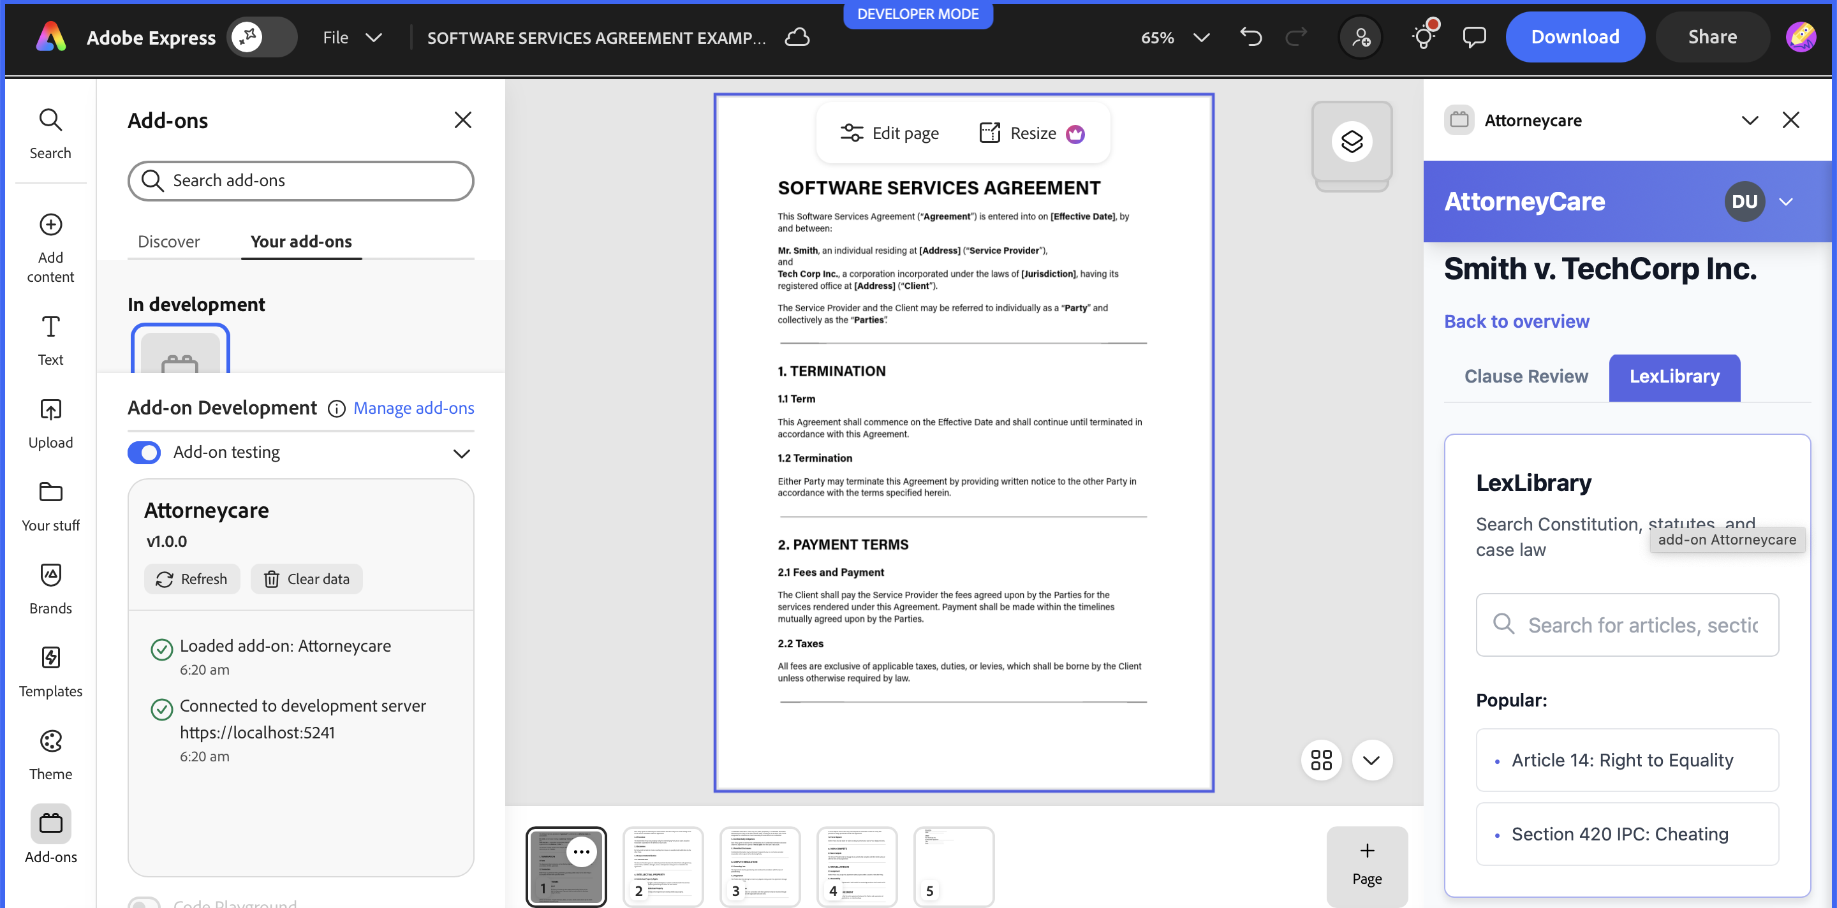This screenshot has height=908, width=1837.
Task: Click the lightbulb tips icon
Action: pyautogui.click(x=1424, y=37)
